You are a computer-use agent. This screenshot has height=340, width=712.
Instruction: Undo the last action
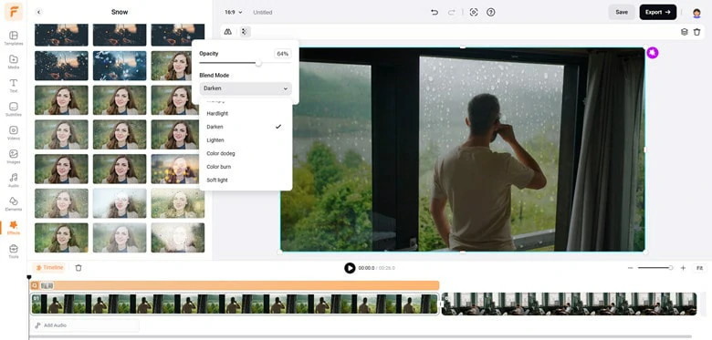435,12
